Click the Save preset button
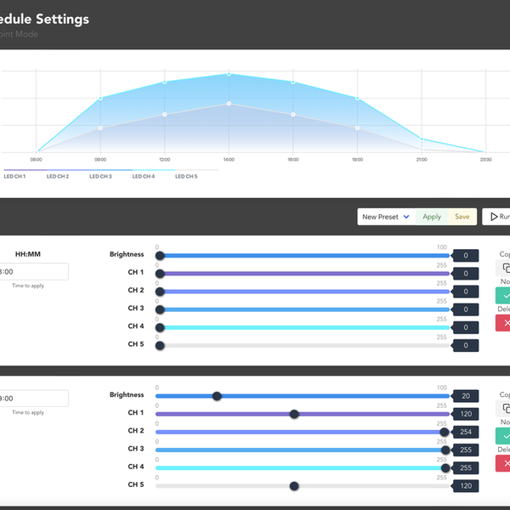Image resolution: width=510 pixels, height=510 pixels. pyautogui.click(x=462, y=217)
